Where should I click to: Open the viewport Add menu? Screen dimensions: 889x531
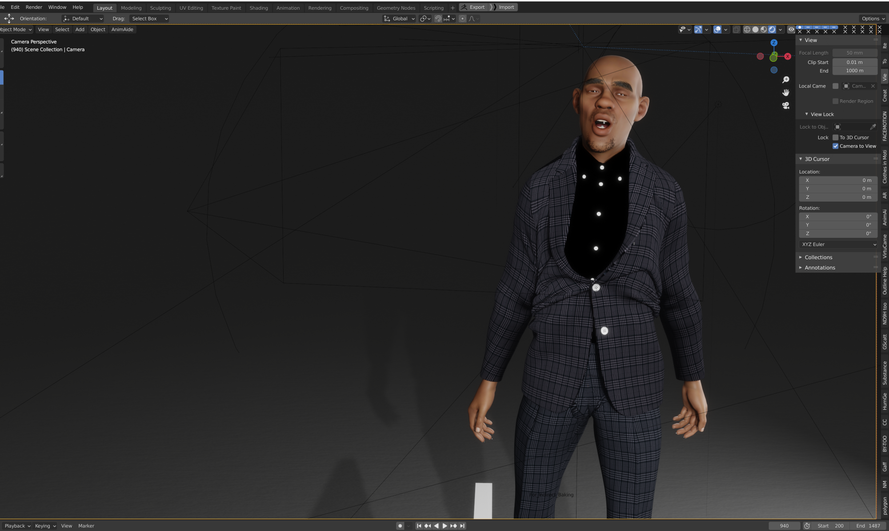coord(80,30)
